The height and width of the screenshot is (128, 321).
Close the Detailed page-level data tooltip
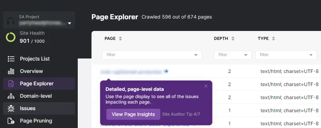pyautogui.click(x=206, y=86)
